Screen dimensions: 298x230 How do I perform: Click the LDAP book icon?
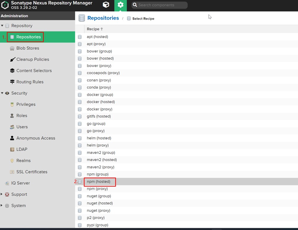click(x=12, y=149)
